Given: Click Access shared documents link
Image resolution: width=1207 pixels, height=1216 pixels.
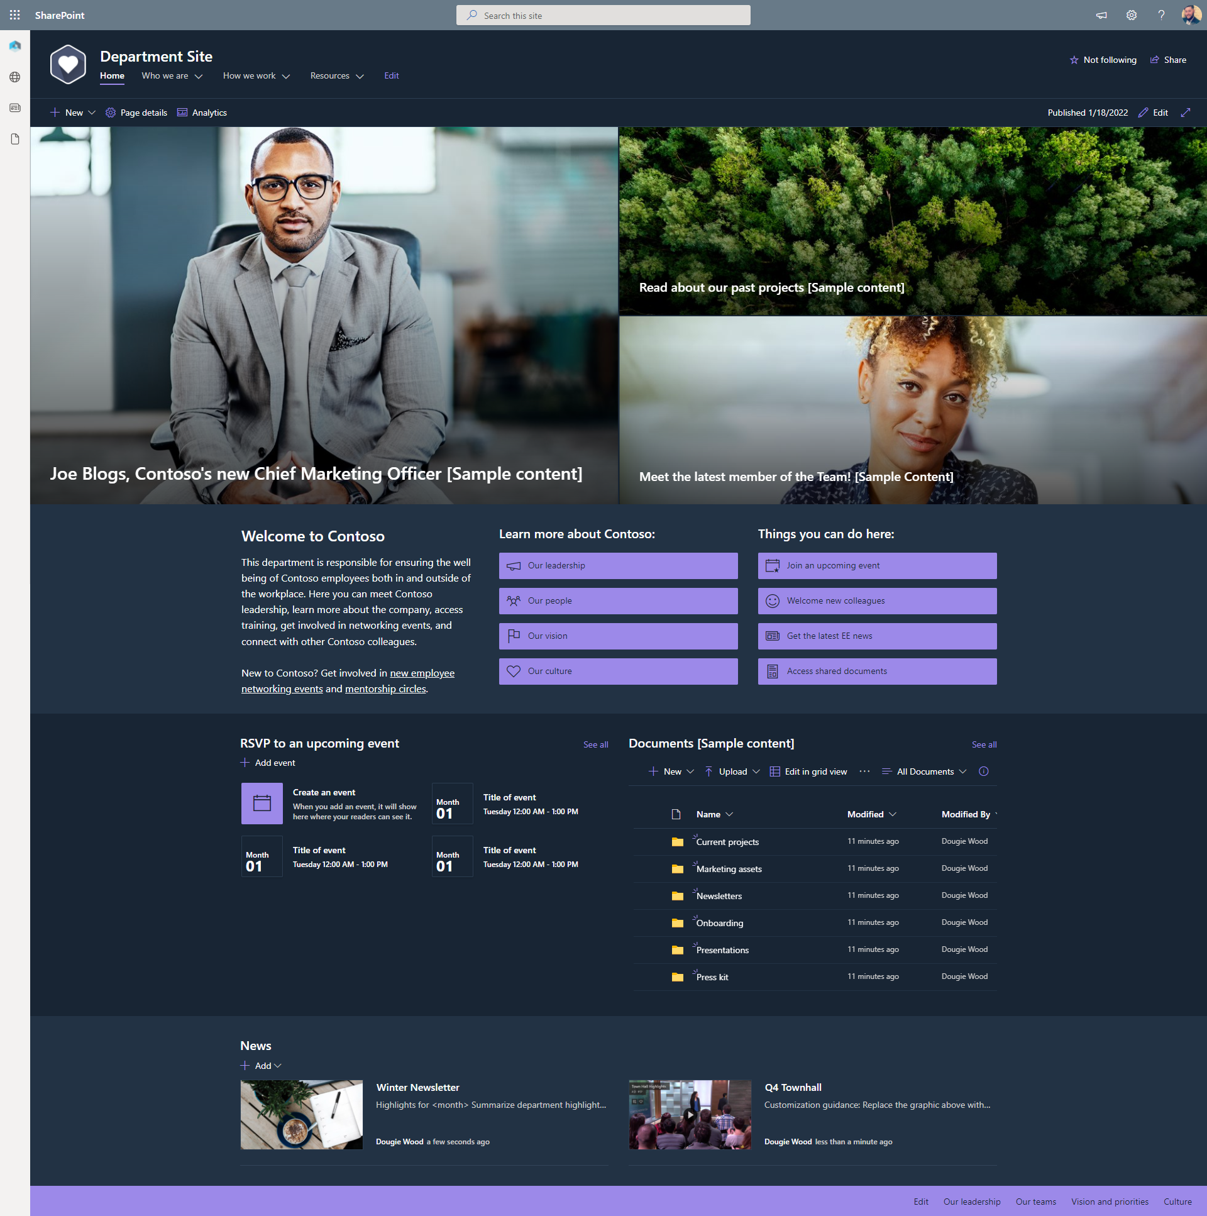Looking at the screenshot, I should coord(877,672).
